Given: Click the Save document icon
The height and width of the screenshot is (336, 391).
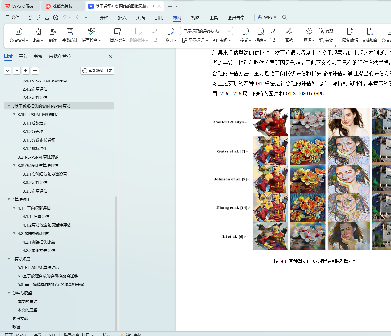Looking at the screenshot, I should (30, 17).
